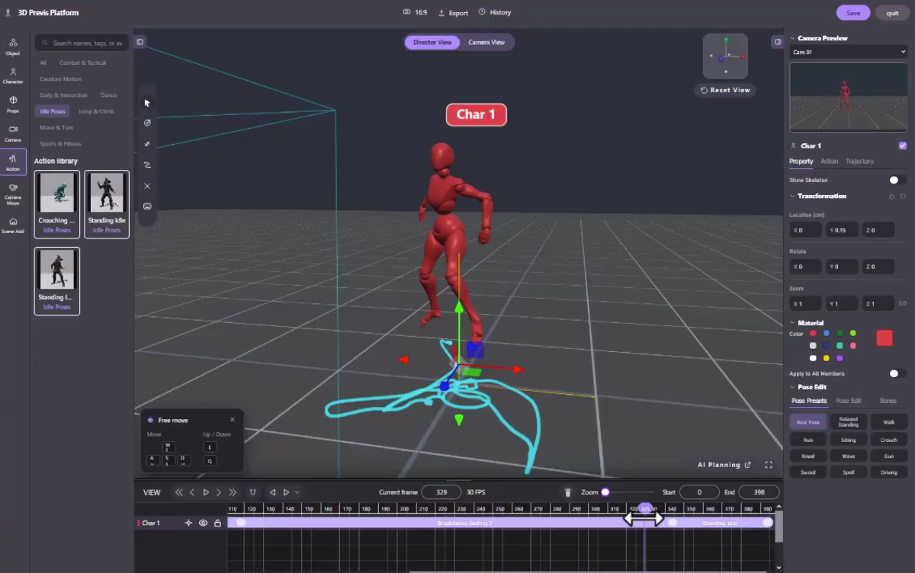Open the Camera Move panel
This screenshot has width=915, height=573.
click(13, 194)
